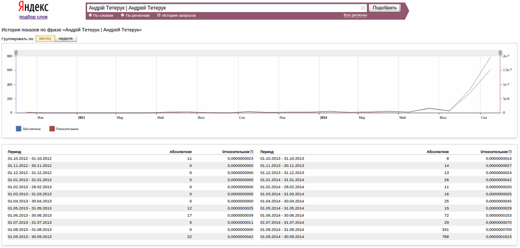The height and width of the screenshot is (248, 520).
Task: Select row 01.01.2013 - 31.01.2013
Action: [131, 180]
